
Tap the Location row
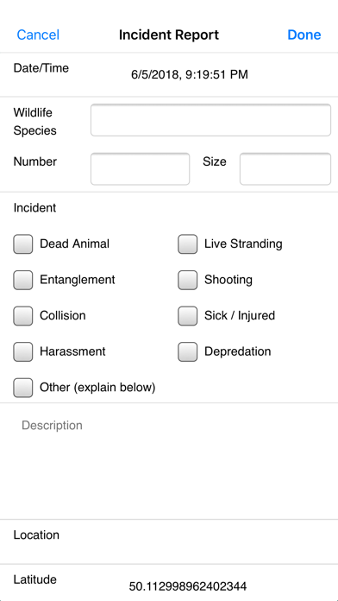point(169,541)
